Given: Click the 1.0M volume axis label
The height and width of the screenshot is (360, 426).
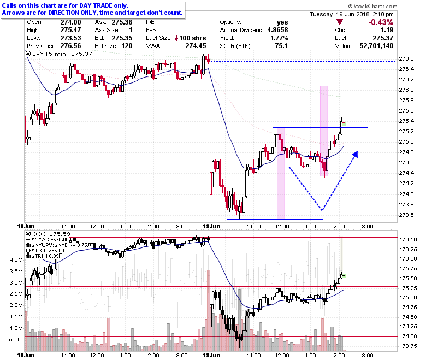Looking at the screenshot, I should (x=16, y=328).
